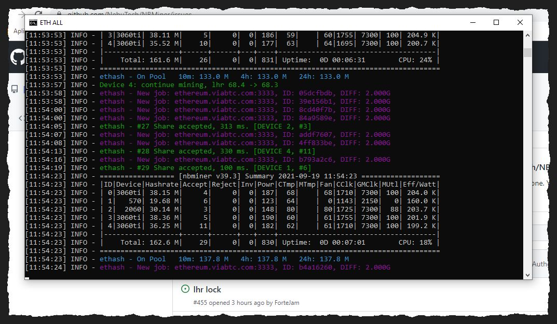Minimize the ETH ALL console window
557x324 pixels.
point(472,22)
